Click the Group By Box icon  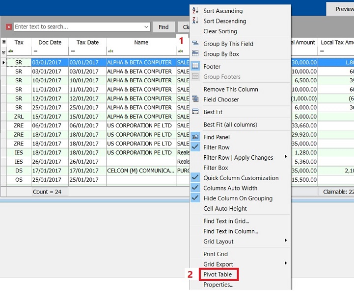[195, 54]
